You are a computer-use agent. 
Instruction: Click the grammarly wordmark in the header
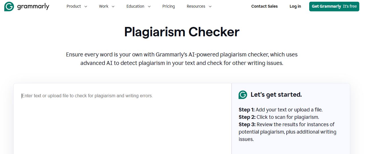(x=33, y=6)
